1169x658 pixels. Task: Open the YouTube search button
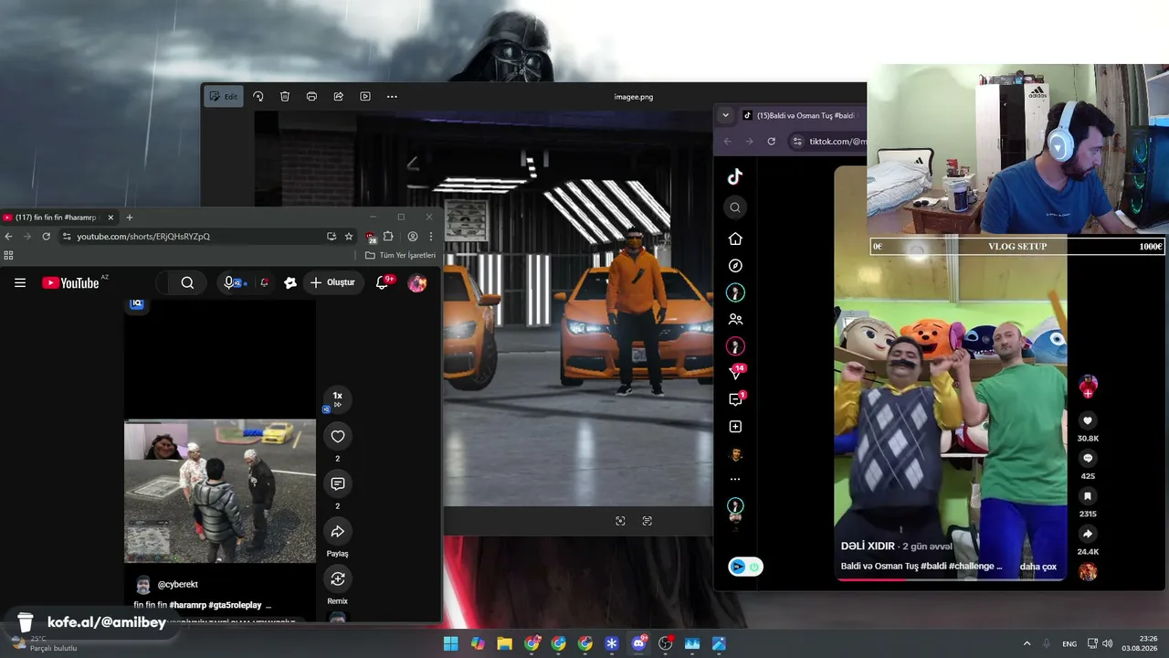pyautogui.click(x=187, y=283)
